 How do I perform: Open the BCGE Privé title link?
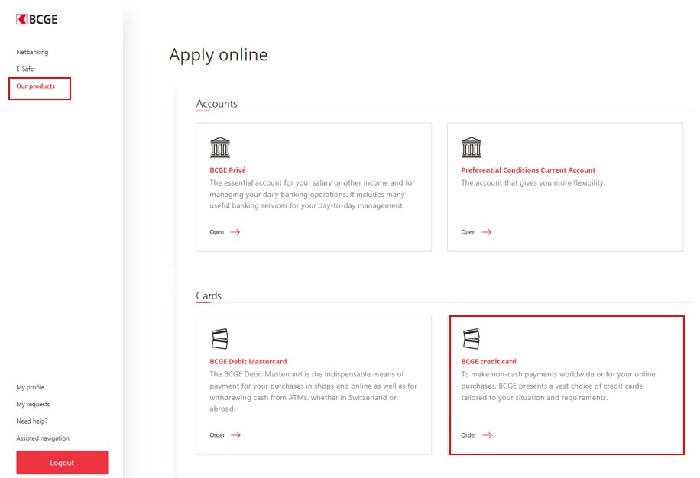pos(228,170)
